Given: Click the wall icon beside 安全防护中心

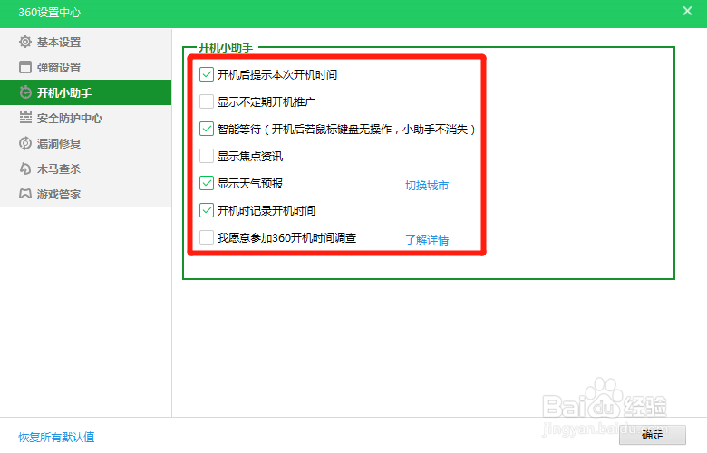Looking at the screenshot, I should (25, 118).
